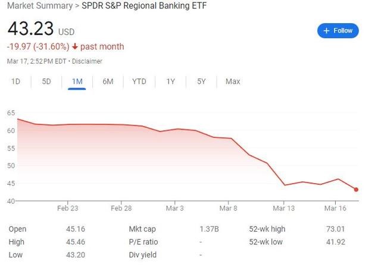Select the 1Y range tab
The width and height of the screenshot is (381, 265).
click(x=171, y=81)
